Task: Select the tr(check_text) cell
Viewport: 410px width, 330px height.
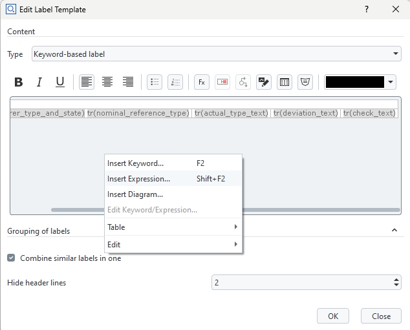Action: [369, 113]
